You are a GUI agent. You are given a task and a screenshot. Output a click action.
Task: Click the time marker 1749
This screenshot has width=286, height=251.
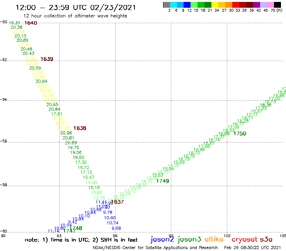coord(163,181)
